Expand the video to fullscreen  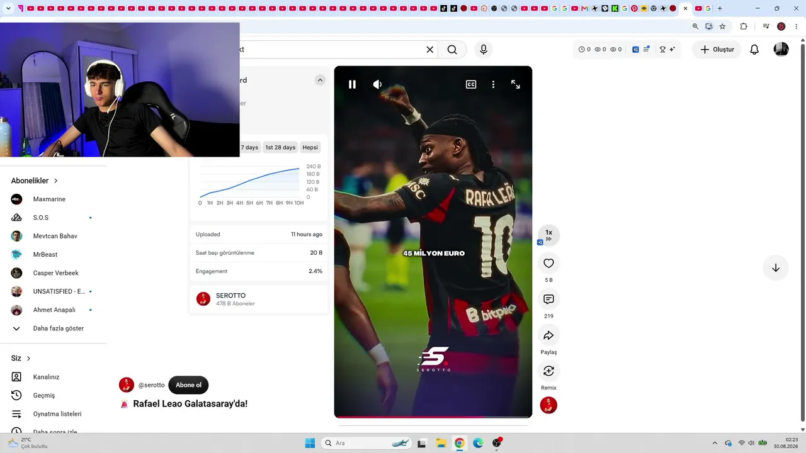click(515, 84)
